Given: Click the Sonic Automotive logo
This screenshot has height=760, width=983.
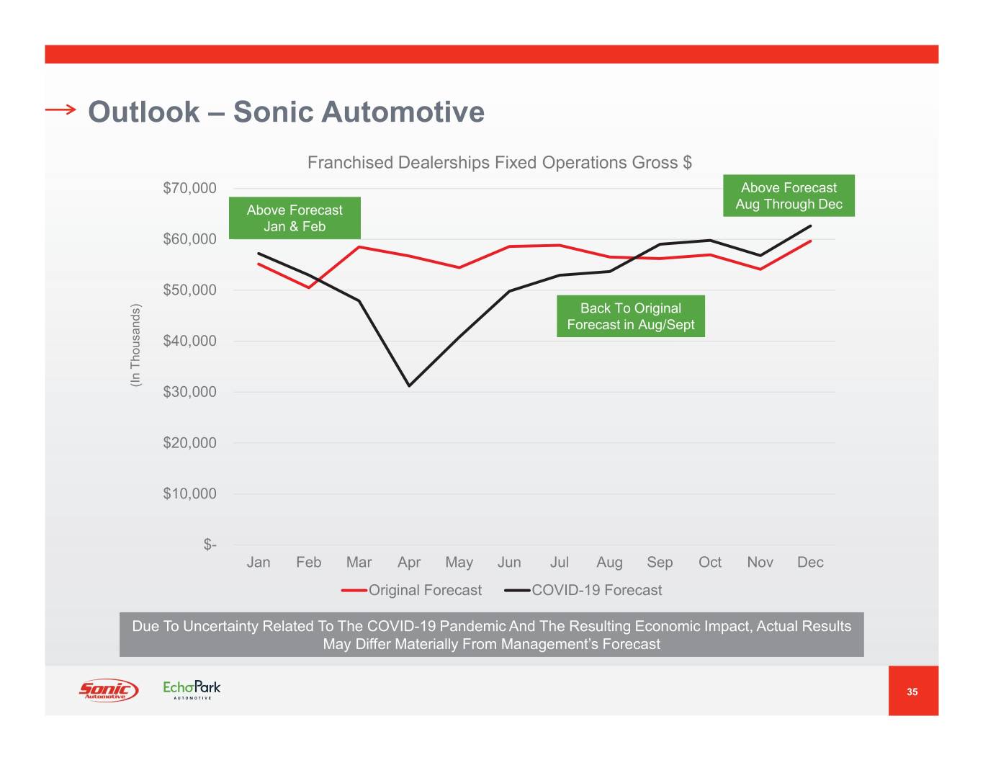Looking at the screenshot, I should 108,690.
